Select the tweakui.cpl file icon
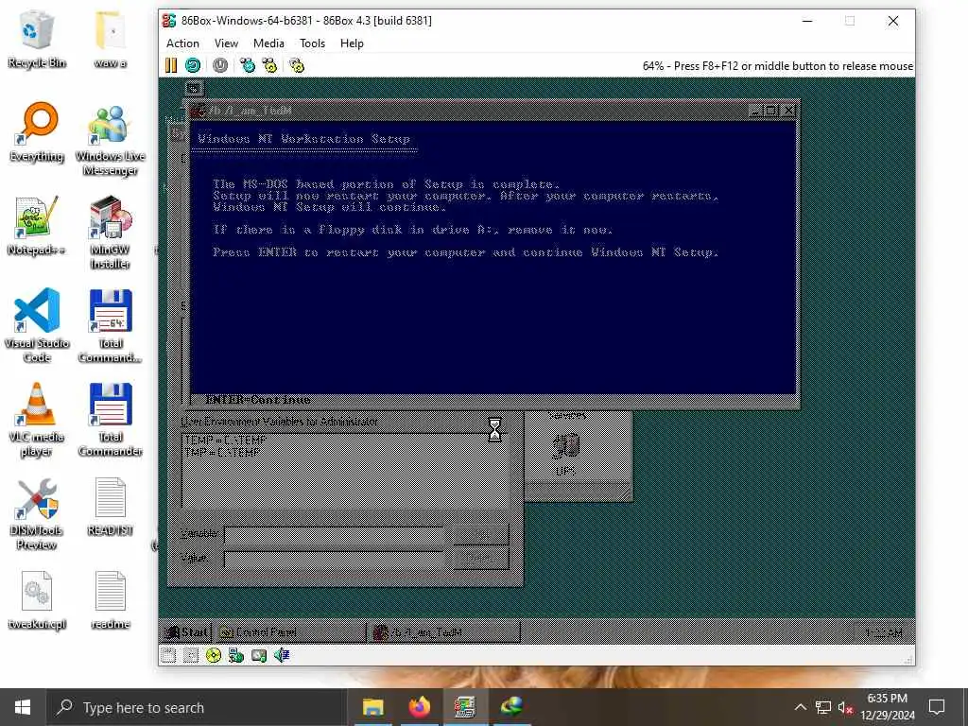 coord(37,600)
